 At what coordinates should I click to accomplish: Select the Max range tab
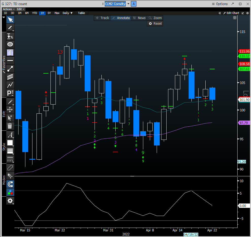coord(57,13)
